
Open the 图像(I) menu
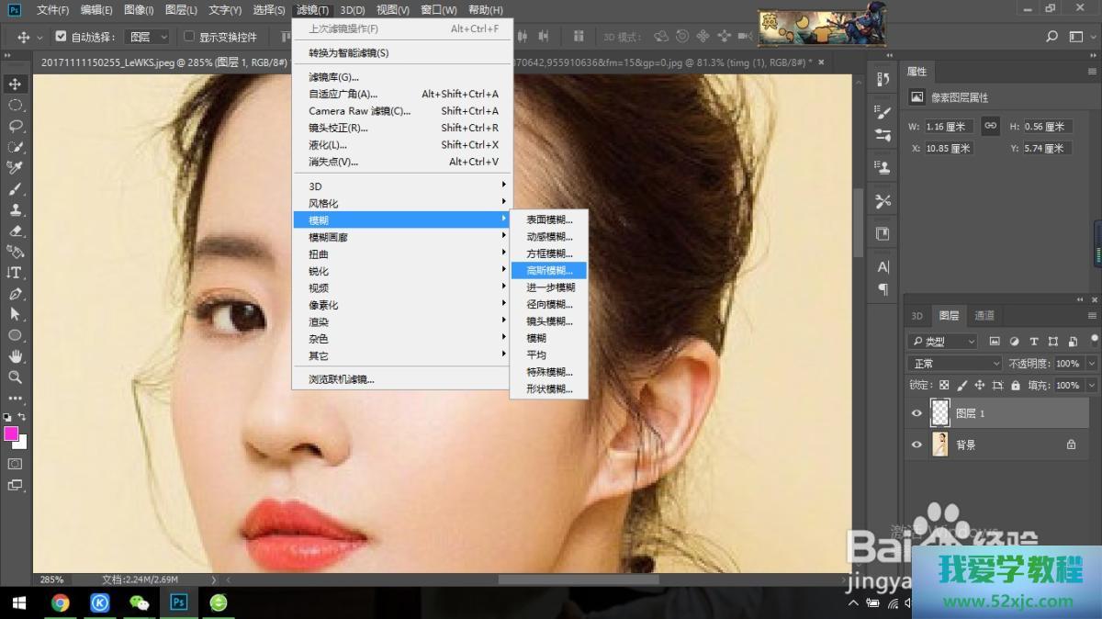click(x=139, y=10)
